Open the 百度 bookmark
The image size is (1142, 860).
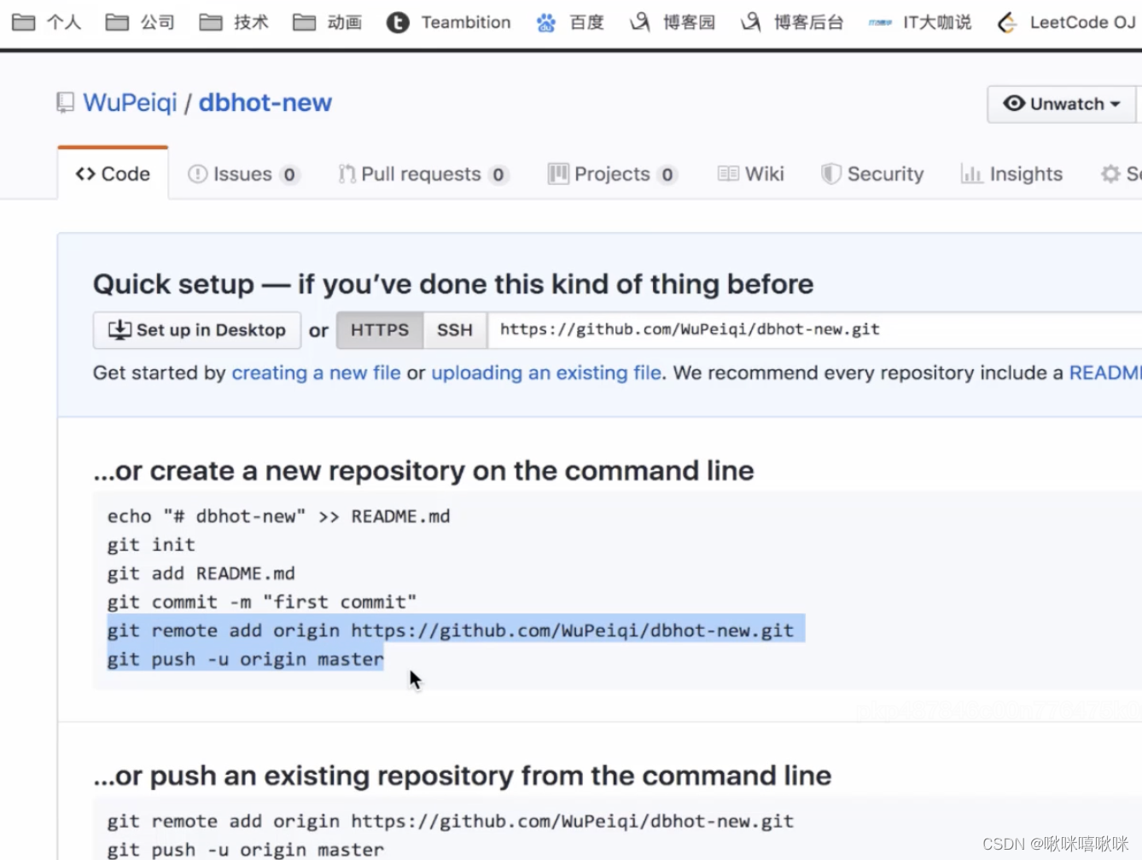click(570, 22)
